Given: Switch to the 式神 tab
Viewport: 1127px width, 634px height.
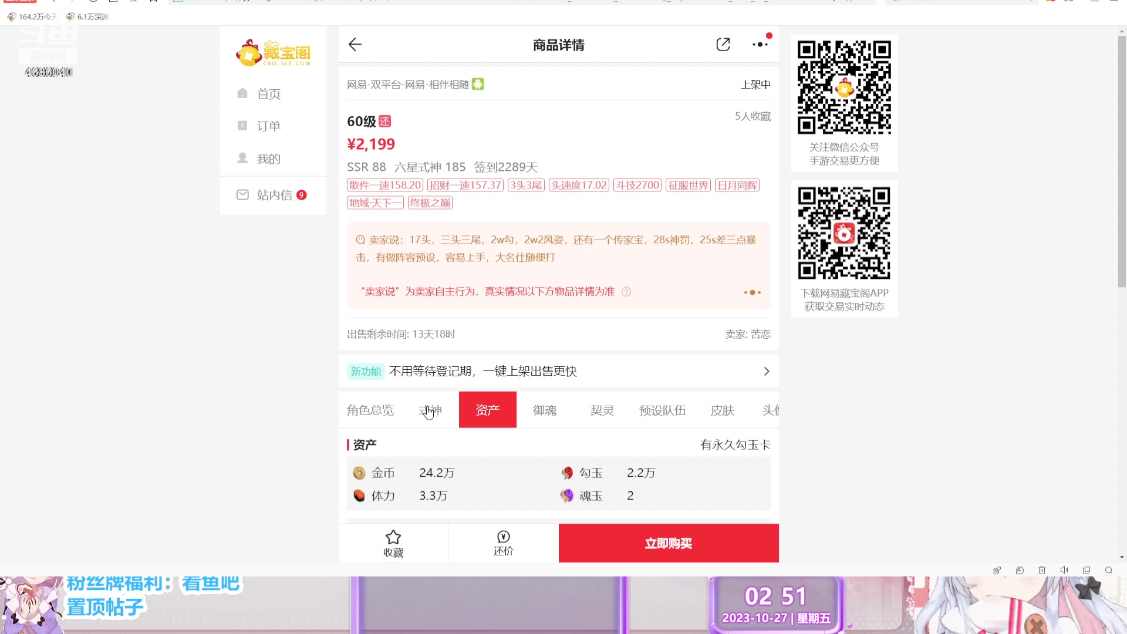Looking at the screenshot, I should [x=430, y=410].
